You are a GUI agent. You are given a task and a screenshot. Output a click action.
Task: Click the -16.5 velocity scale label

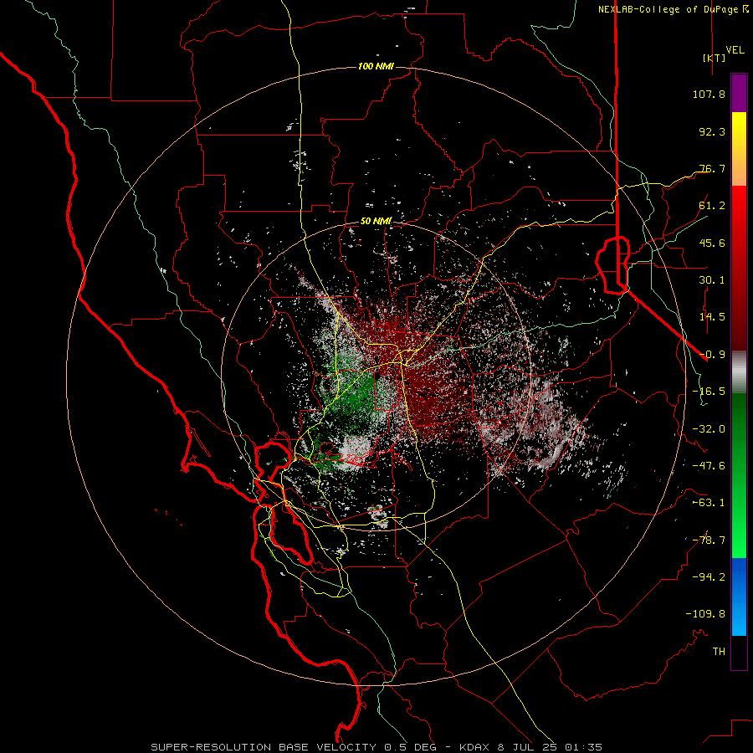pos(709,392)
